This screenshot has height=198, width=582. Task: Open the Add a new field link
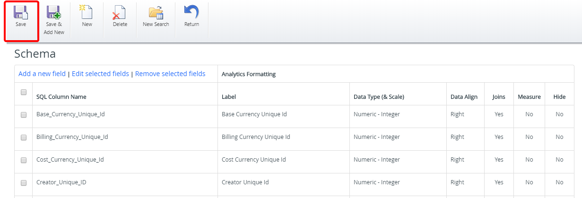click(x=42, y=74)
